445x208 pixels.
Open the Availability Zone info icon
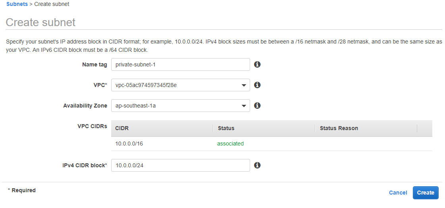pyautogui.click(x=257, y=106)
